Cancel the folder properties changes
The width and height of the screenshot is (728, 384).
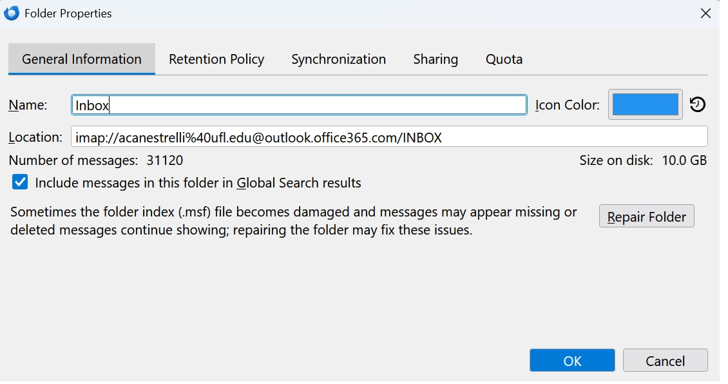click(665, 361)
